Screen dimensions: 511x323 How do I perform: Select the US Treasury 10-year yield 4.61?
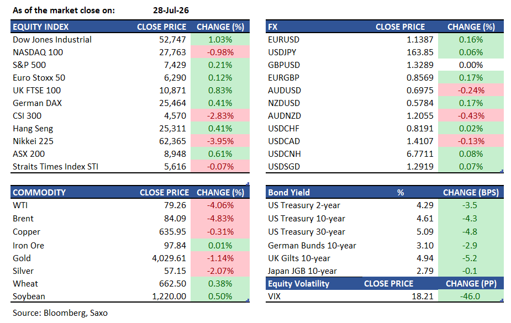[x=425, y=218]
